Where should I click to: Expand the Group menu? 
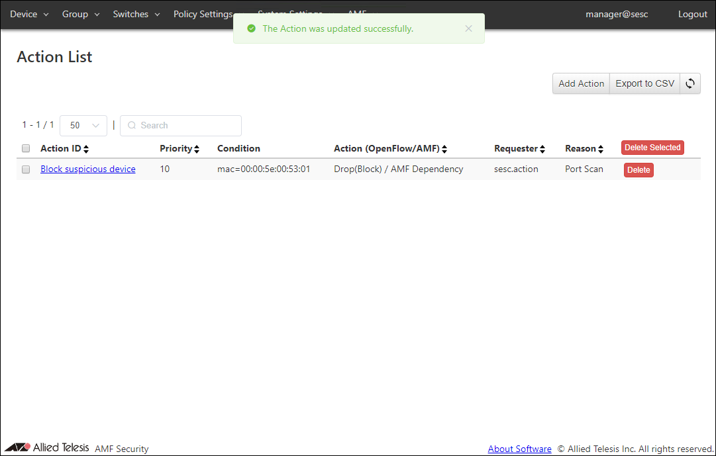[x=81, y=15]
